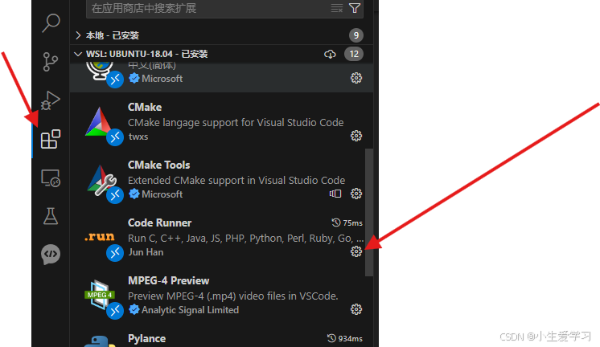Click the Preview MPEG-4 (.mp4) description
This screenshot has height=347, width=600.
(233, 296)
